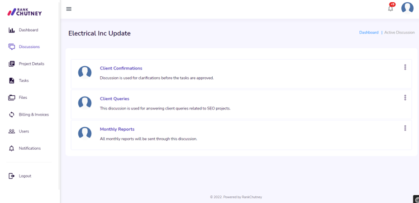Image resolution: width=419 pixels, height=203 pixels.
Task: Open Files in the sidebar
Action: click(23, 97)
